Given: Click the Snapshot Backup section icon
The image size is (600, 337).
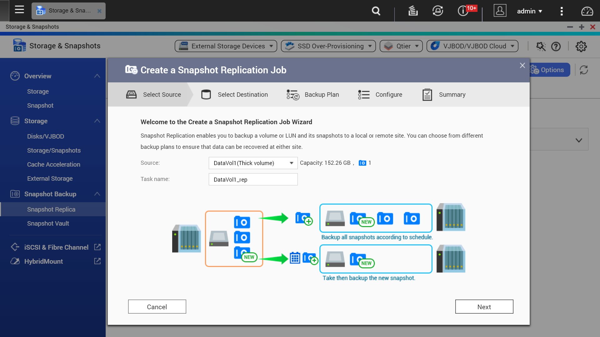Looking at the screenshot, I should point(14,194).
